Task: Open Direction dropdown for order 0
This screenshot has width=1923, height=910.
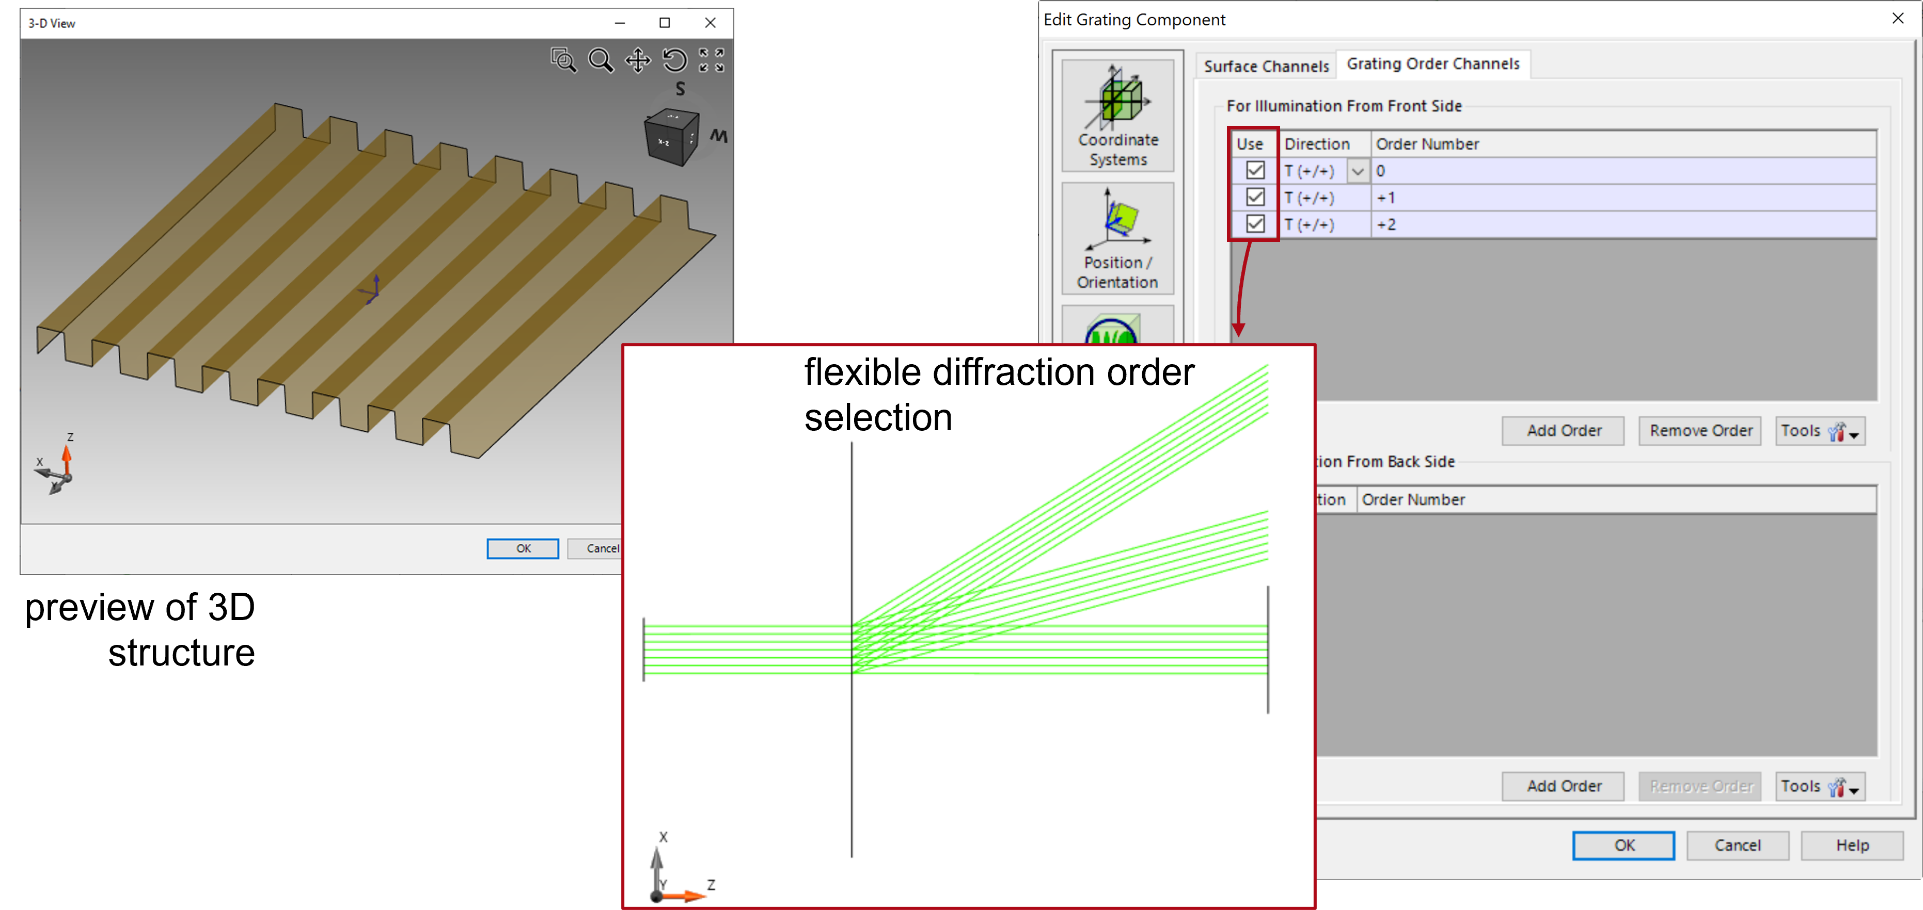Action: tap(1357, 172)
